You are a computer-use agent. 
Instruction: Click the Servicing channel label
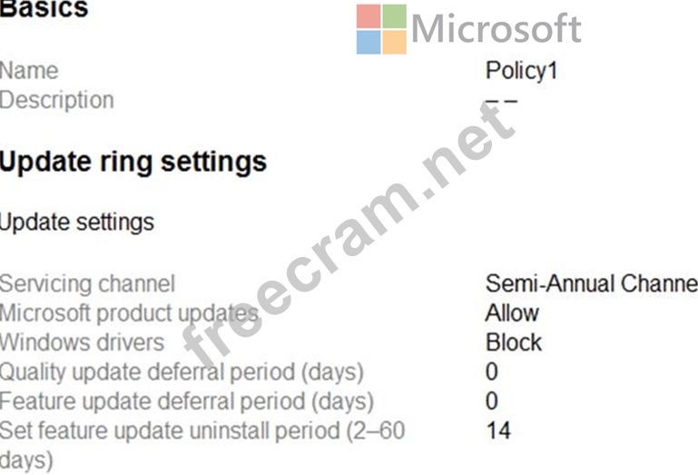coord(88,284)
